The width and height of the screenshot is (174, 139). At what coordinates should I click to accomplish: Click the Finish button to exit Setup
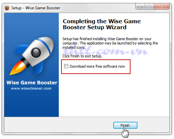tap(125, 125)
